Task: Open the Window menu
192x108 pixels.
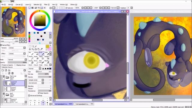Action: (x=64, y=4)
